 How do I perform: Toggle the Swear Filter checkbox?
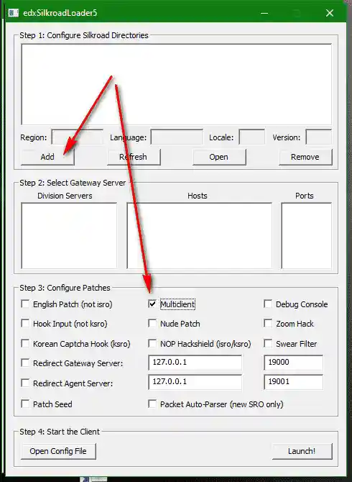268,343
